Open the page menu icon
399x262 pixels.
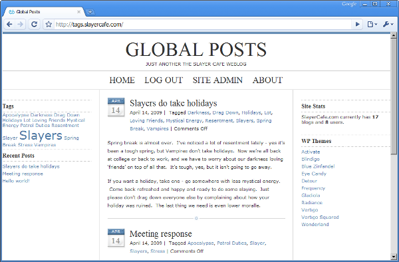[372, 25]
